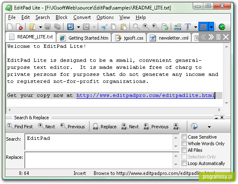Expand the font T dropdown arrow
This screenshot has width=238, height=184.
(196, 27)
